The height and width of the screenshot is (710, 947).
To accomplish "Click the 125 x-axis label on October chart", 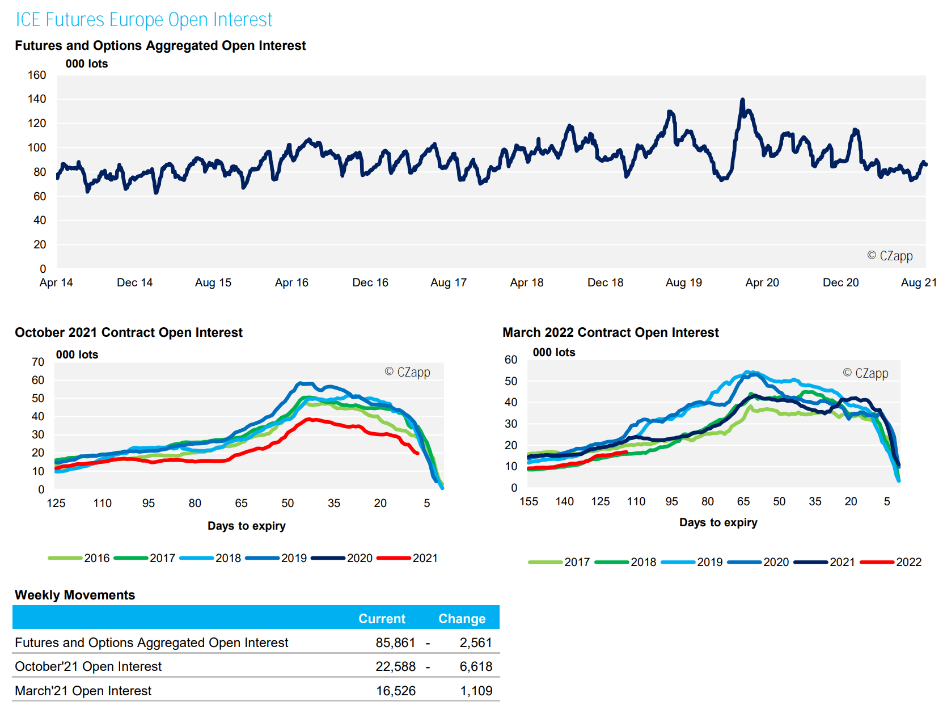I will click(56, 503).
